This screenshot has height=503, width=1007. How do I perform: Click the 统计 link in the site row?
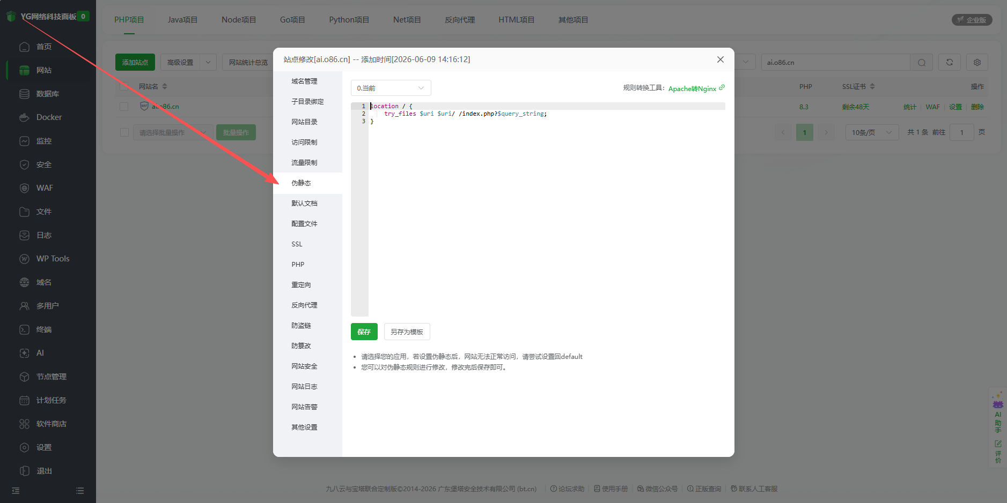(910, 107)
